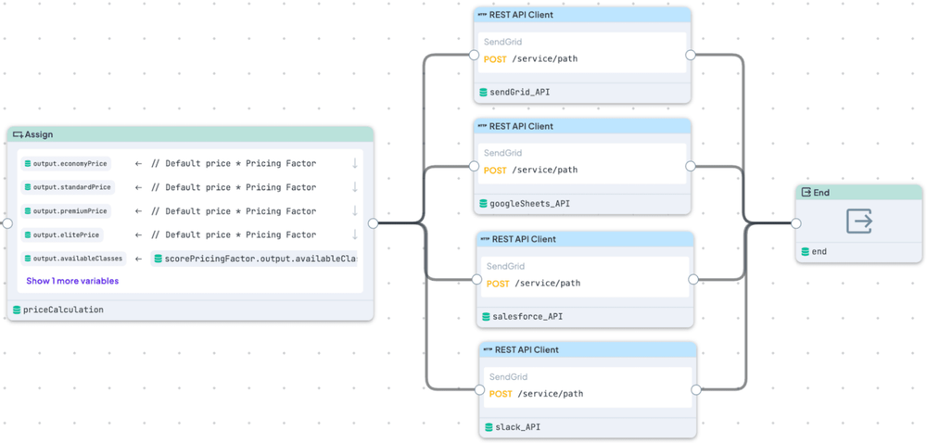Click the database icon beside sendGrid_API
927x443 pixels.
point(483,92)
